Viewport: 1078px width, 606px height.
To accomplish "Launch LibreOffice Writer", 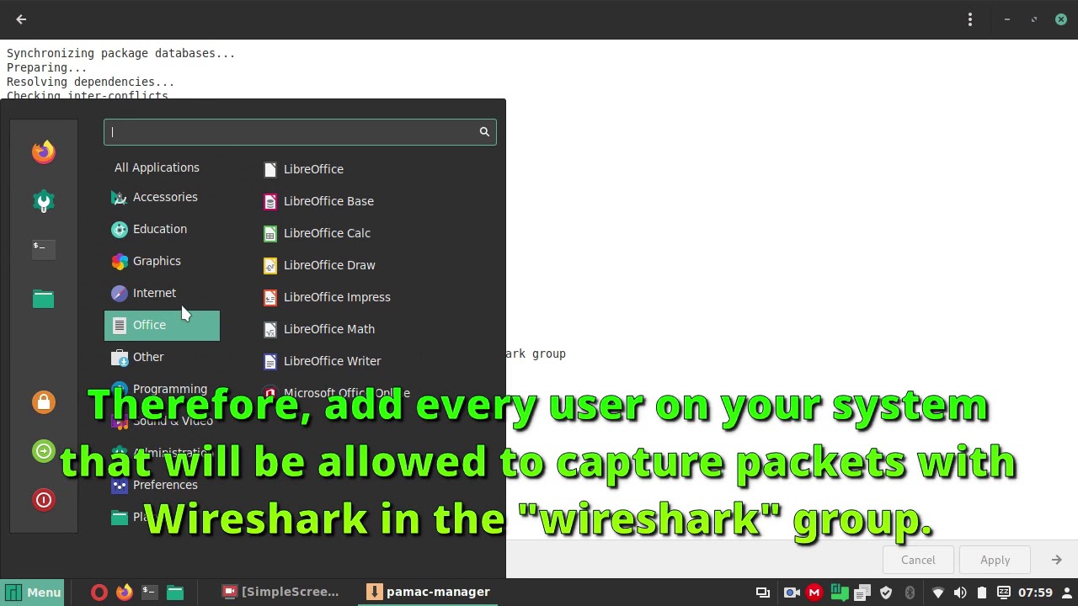I will (323, 361).
